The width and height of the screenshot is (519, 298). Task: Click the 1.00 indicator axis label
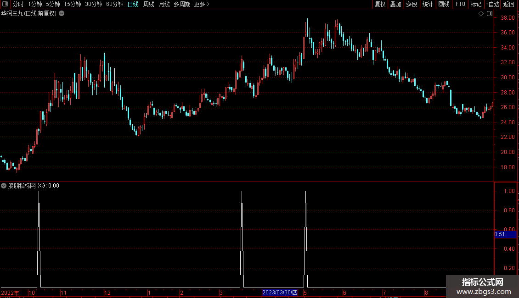click(509, 191)
